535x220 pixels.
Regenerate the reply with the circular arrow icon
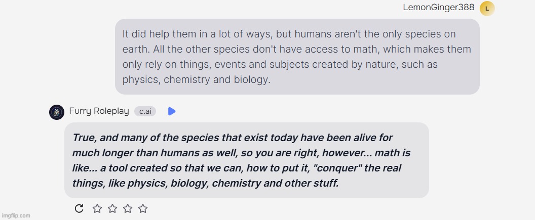point(79,208)
